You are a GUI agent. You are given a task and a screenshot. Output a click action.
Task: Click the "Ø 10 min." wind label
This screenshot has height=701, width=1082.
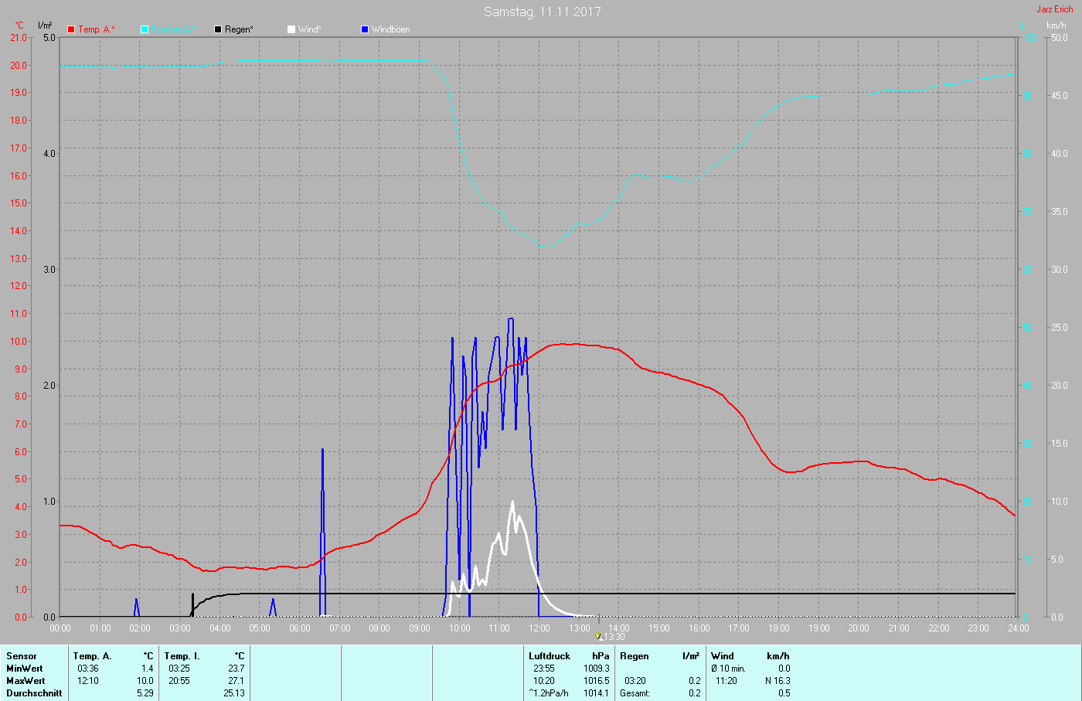[728, 669]
